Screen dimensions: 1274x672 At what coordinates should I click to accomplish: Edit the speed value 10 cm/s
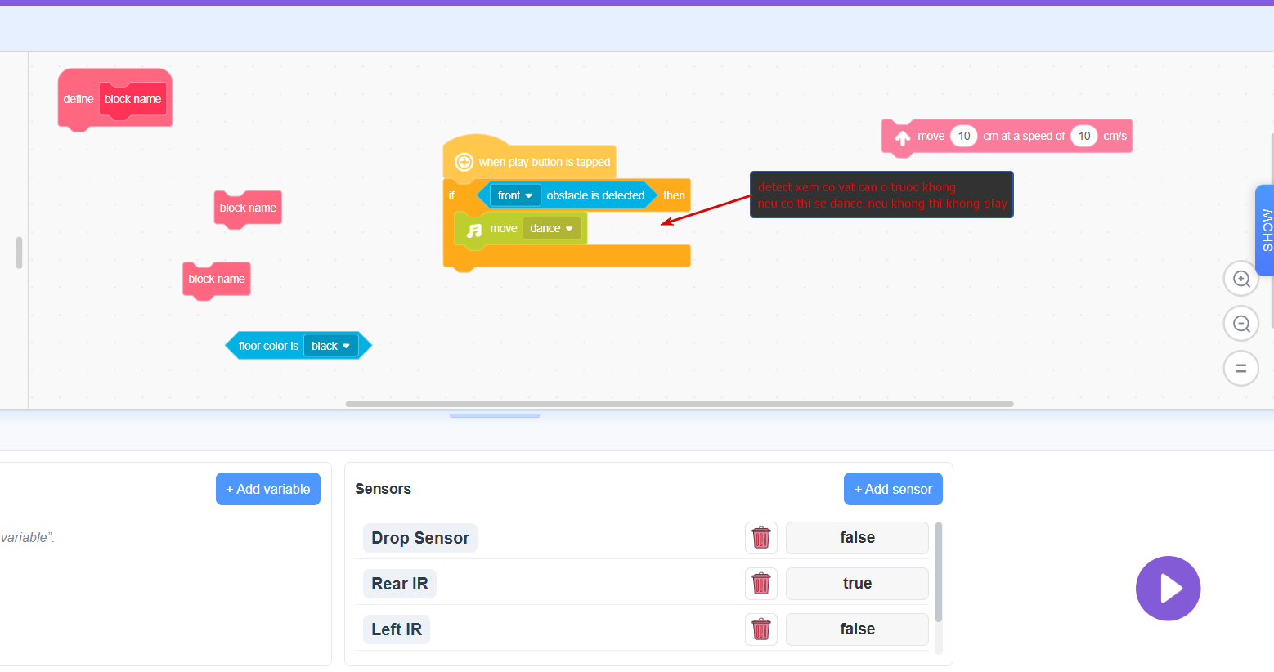point(1084,136)
